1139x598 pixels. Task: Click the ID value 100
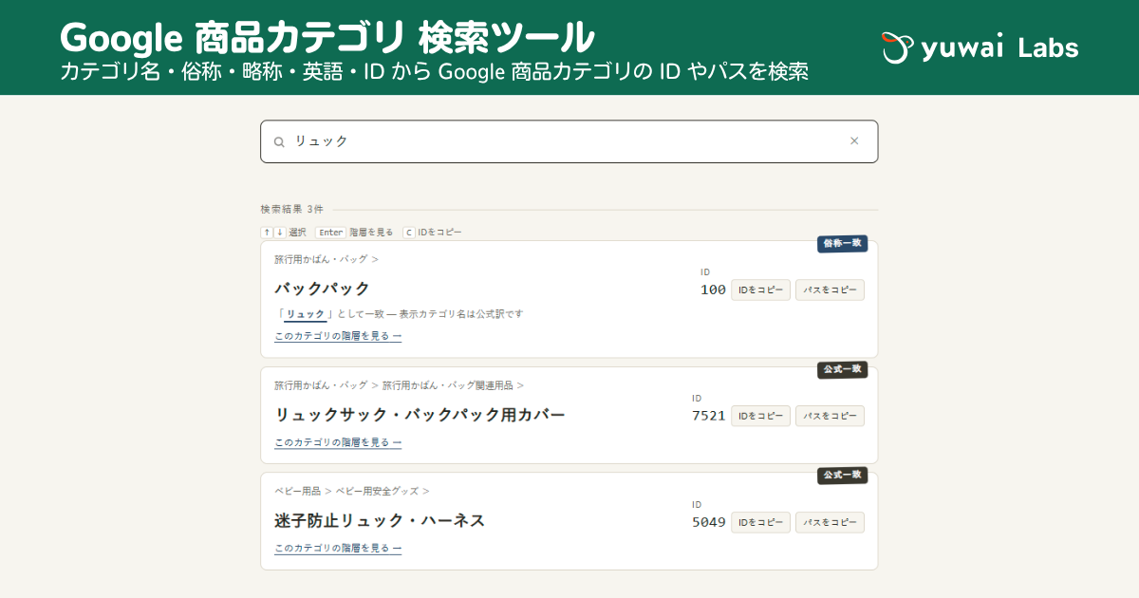(713, 290)
